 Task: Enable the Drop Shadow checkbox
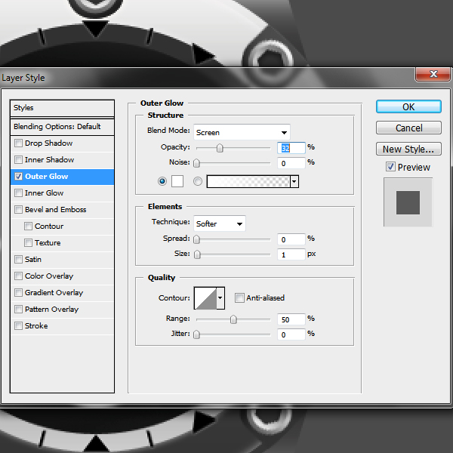click(18, 143)
